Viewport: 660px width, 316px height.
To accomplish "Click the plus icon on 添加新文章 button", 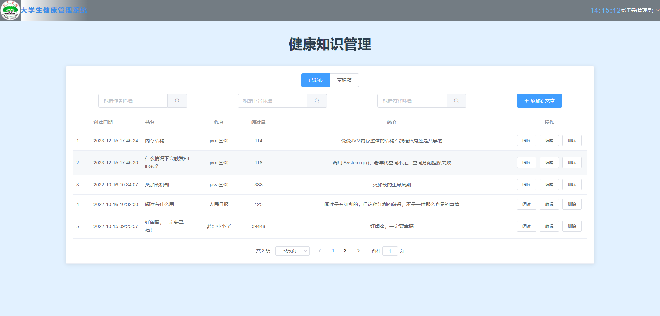I will [x=526, y=100].
